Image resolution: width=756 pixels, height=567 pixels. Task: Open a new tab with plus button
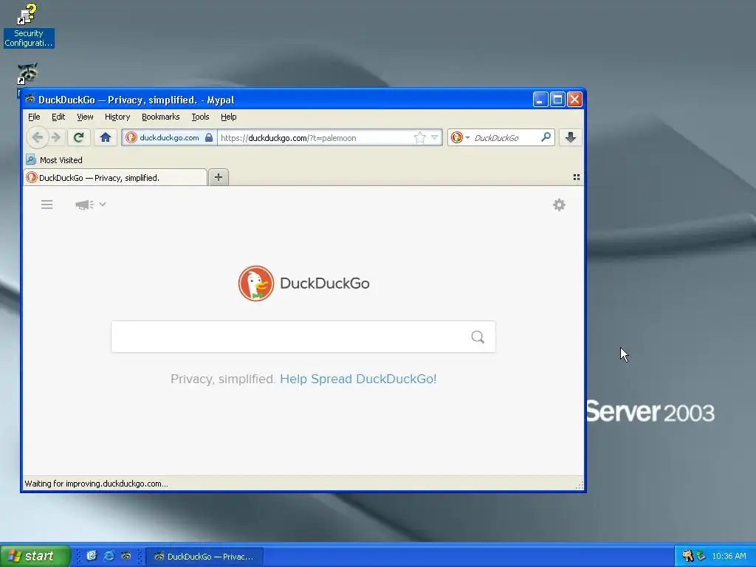click(219, 177)
